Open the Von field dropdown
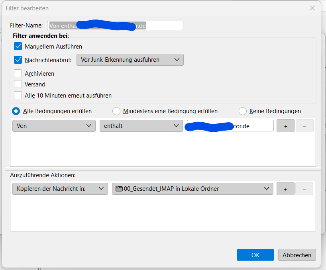The image size is (326, 270). (x=54, y=126)
